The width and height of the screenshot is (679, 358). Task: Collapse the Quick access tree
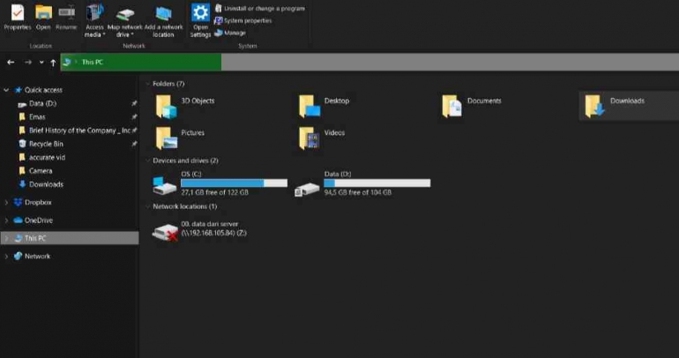[x=6, y=90]
